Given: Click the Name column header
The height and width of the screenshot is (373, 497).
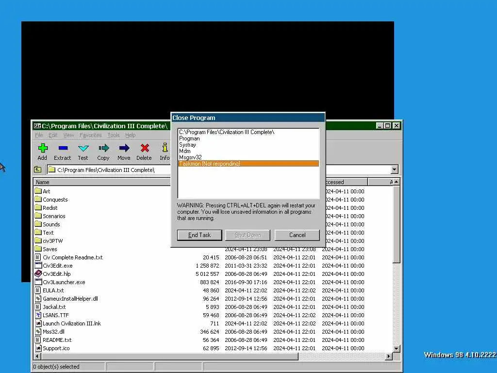Looking at the screenshot, I should [102, 182].
